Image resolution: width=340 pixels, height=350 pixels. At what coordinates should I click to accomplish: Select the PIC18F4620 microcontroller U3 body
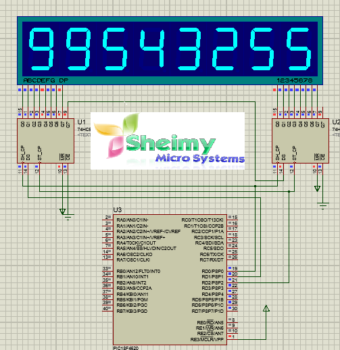pos(170,280)
